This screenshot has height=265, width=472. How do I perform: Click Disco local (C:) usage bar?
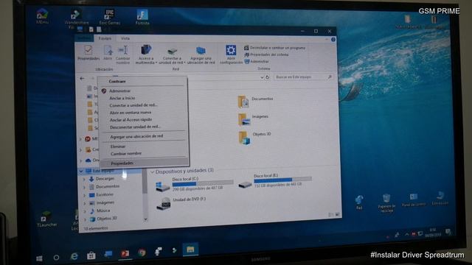203,183
